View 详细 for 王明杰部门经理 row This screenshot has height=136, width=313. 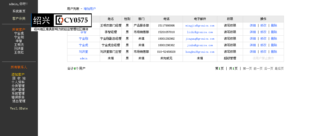click(253, 25)
